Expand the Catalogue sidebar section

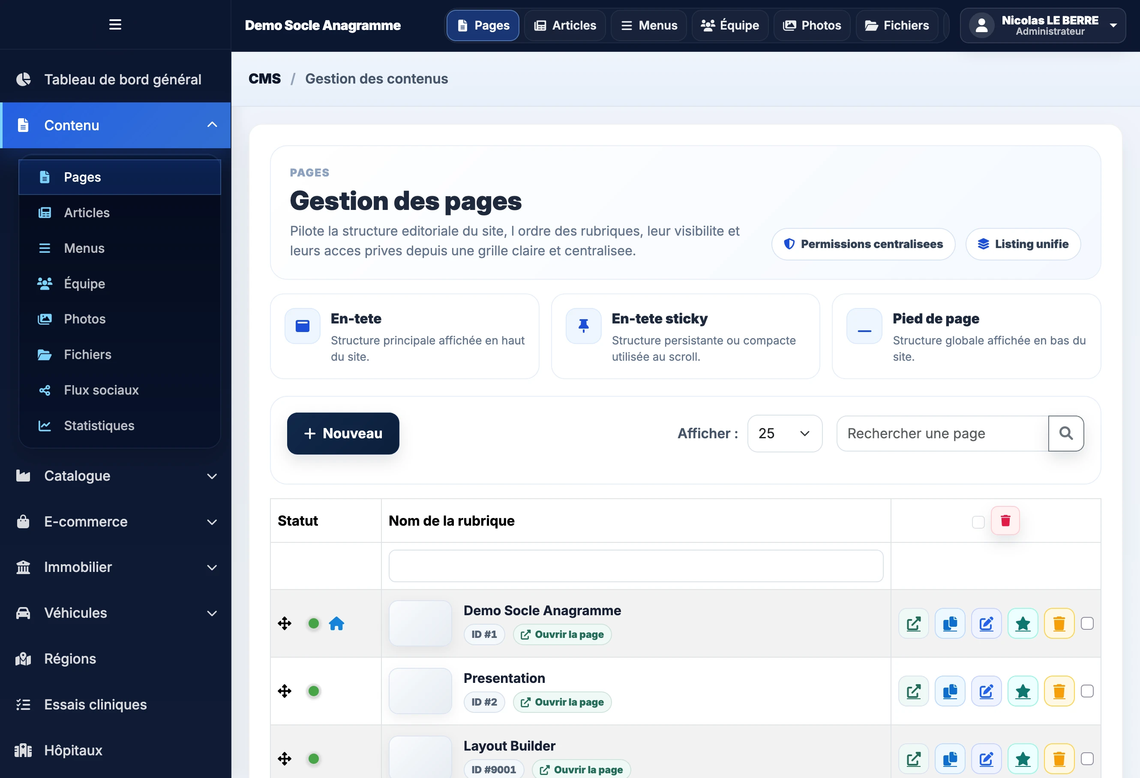click(116, 476)
